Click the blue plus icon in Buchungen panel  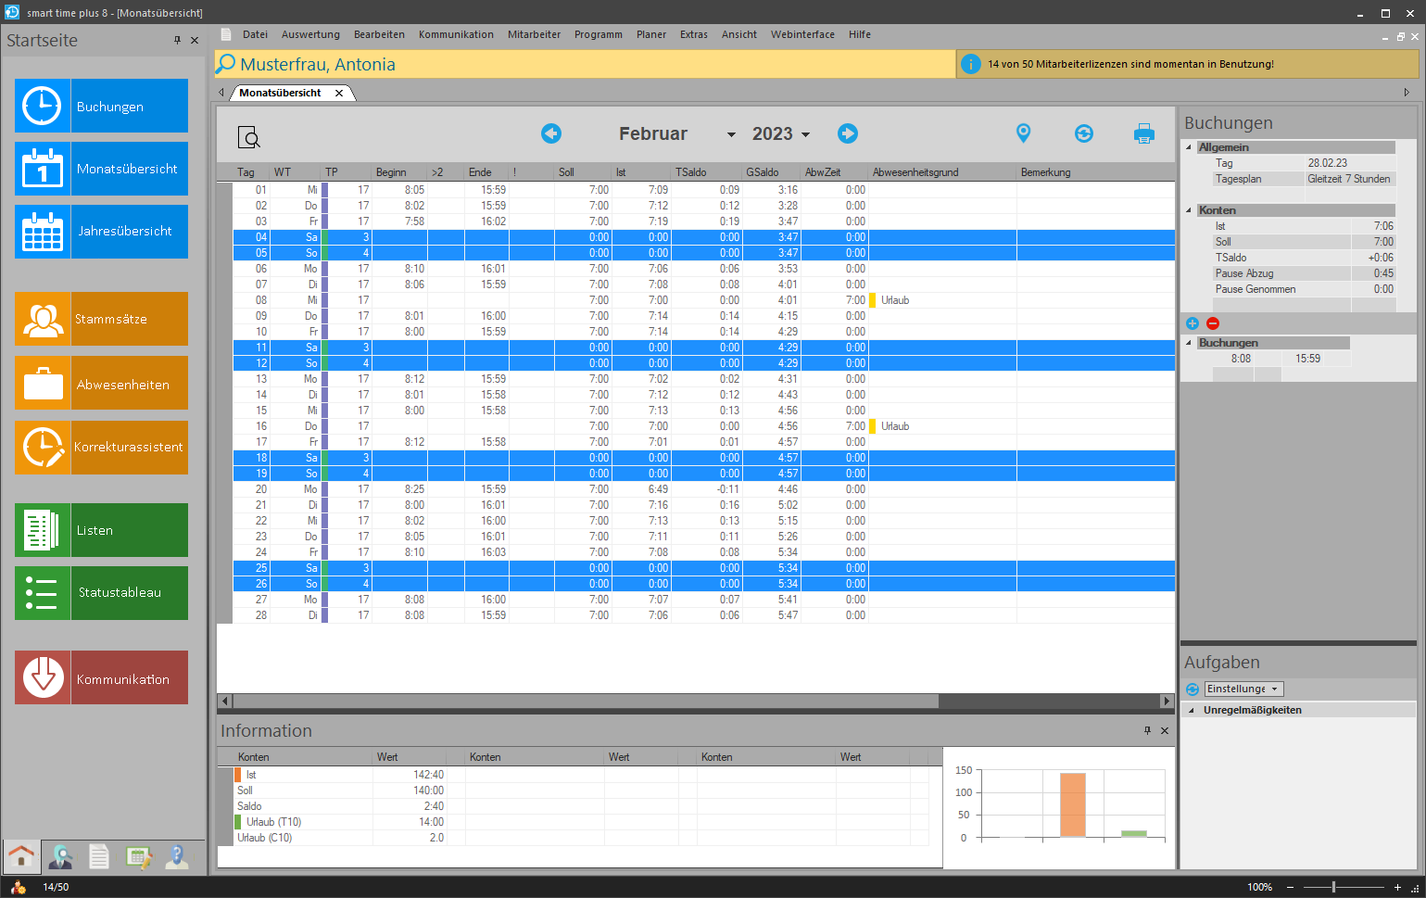click(1193, 323)
